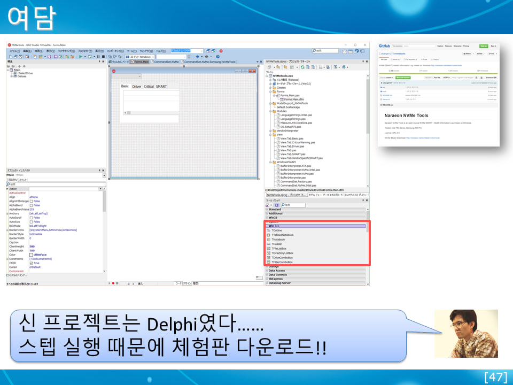Uncheck the Ctl3D True checkbox

(x=32, y=263)
